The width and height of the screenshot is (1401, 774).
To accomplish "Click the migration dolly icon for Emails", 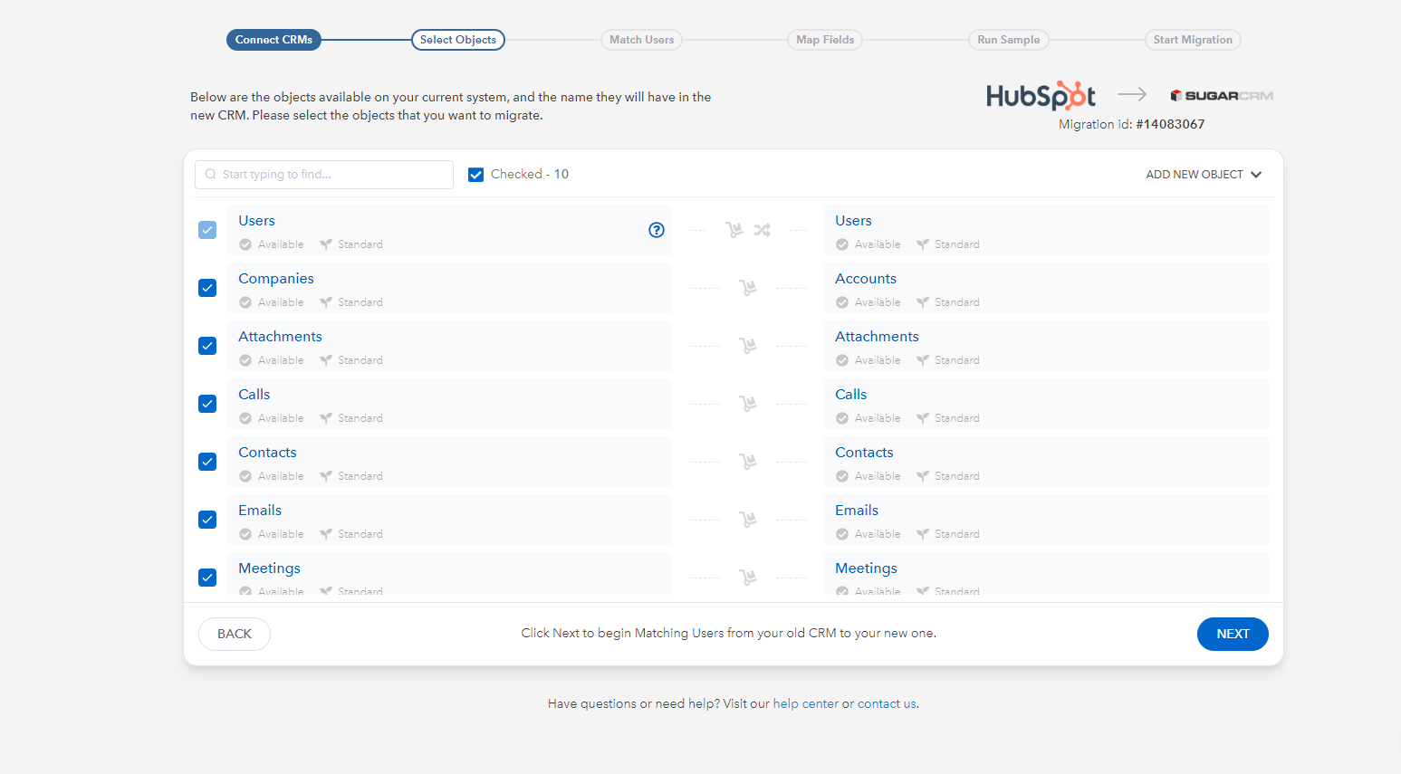I will (747, 519).
